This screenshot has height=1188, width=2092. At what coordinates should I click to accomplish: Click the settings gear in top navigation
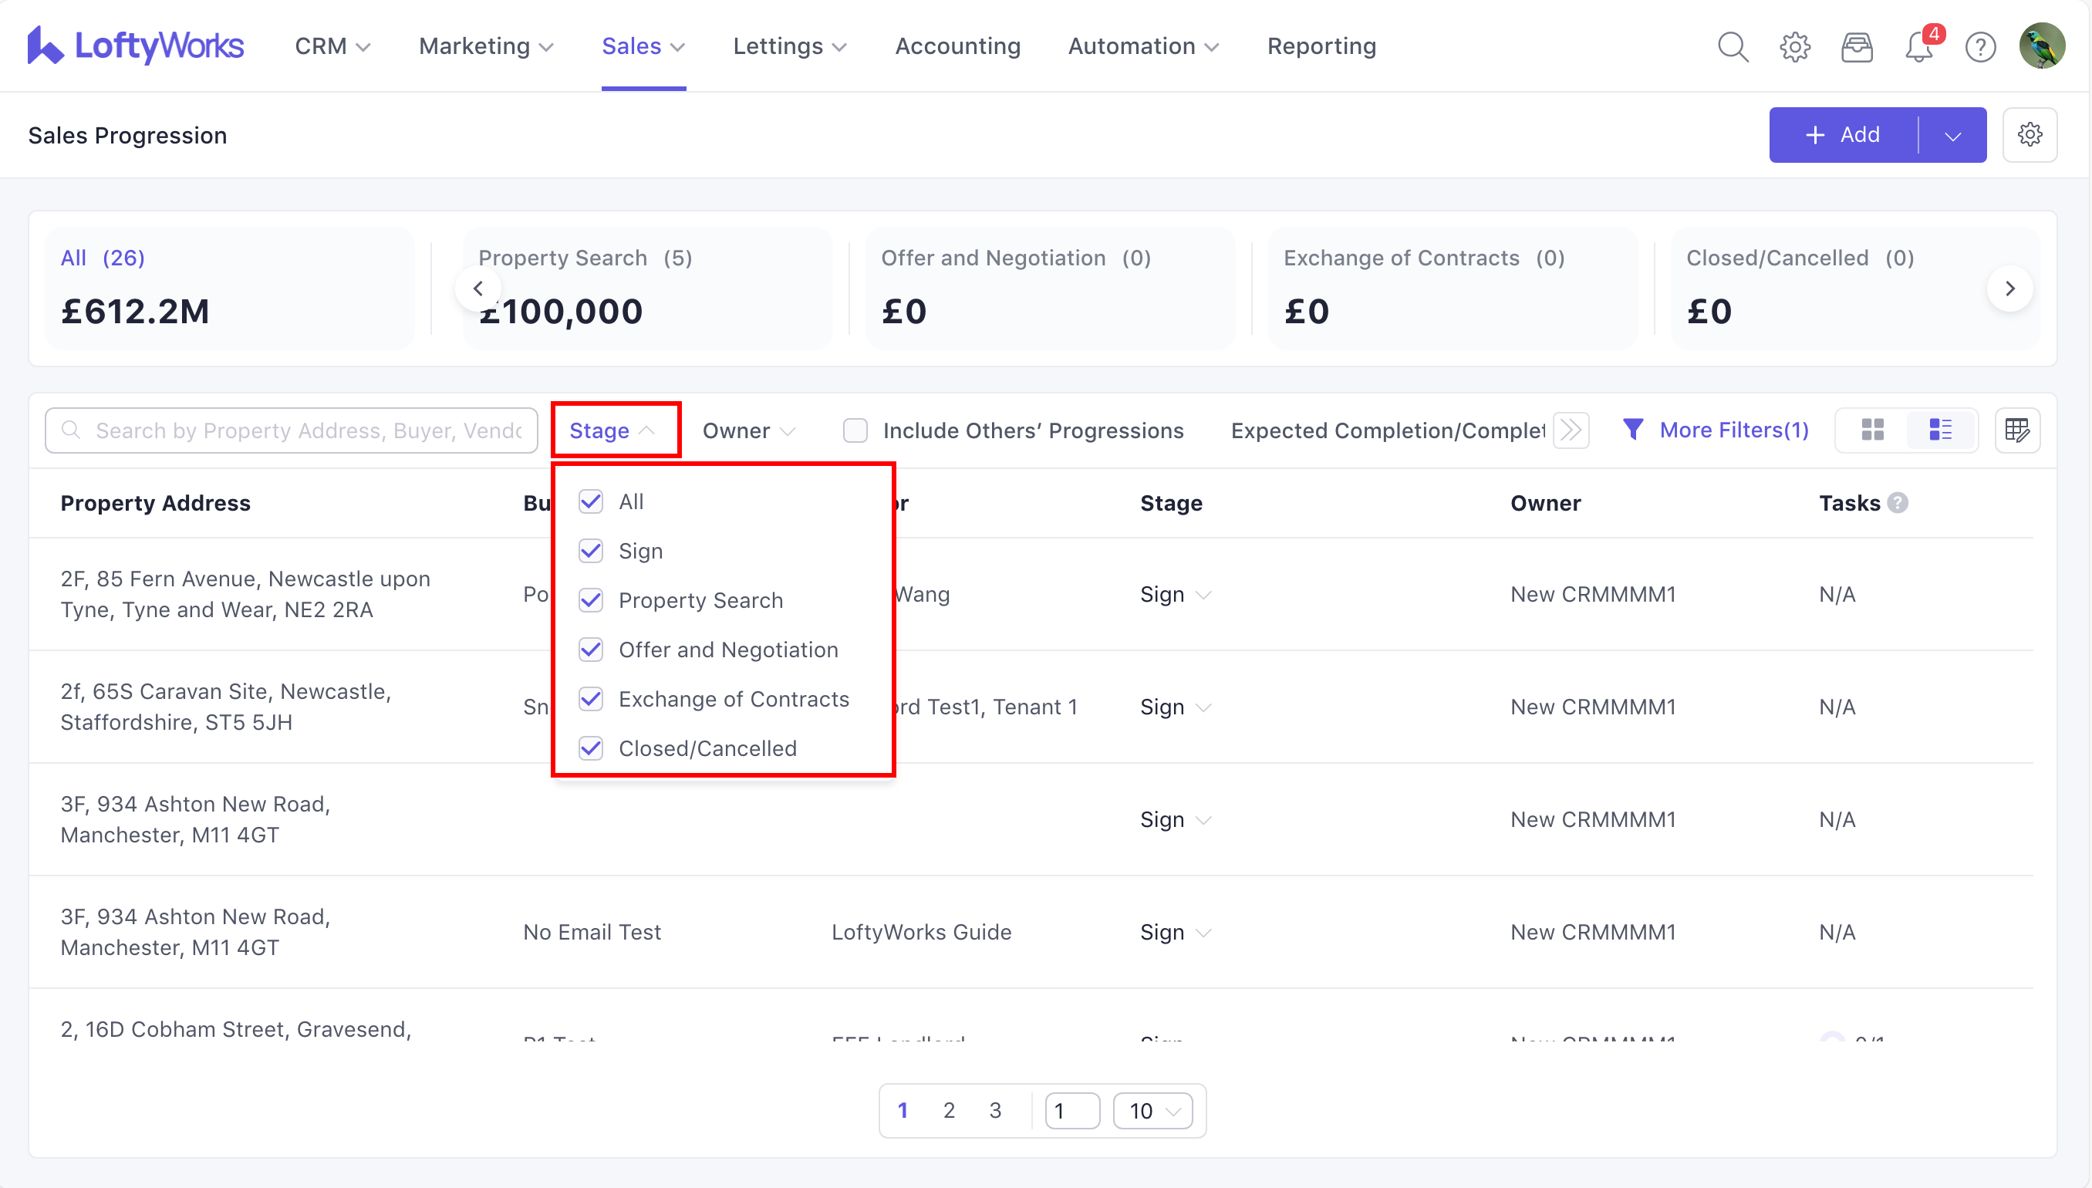pos(1794,46)
